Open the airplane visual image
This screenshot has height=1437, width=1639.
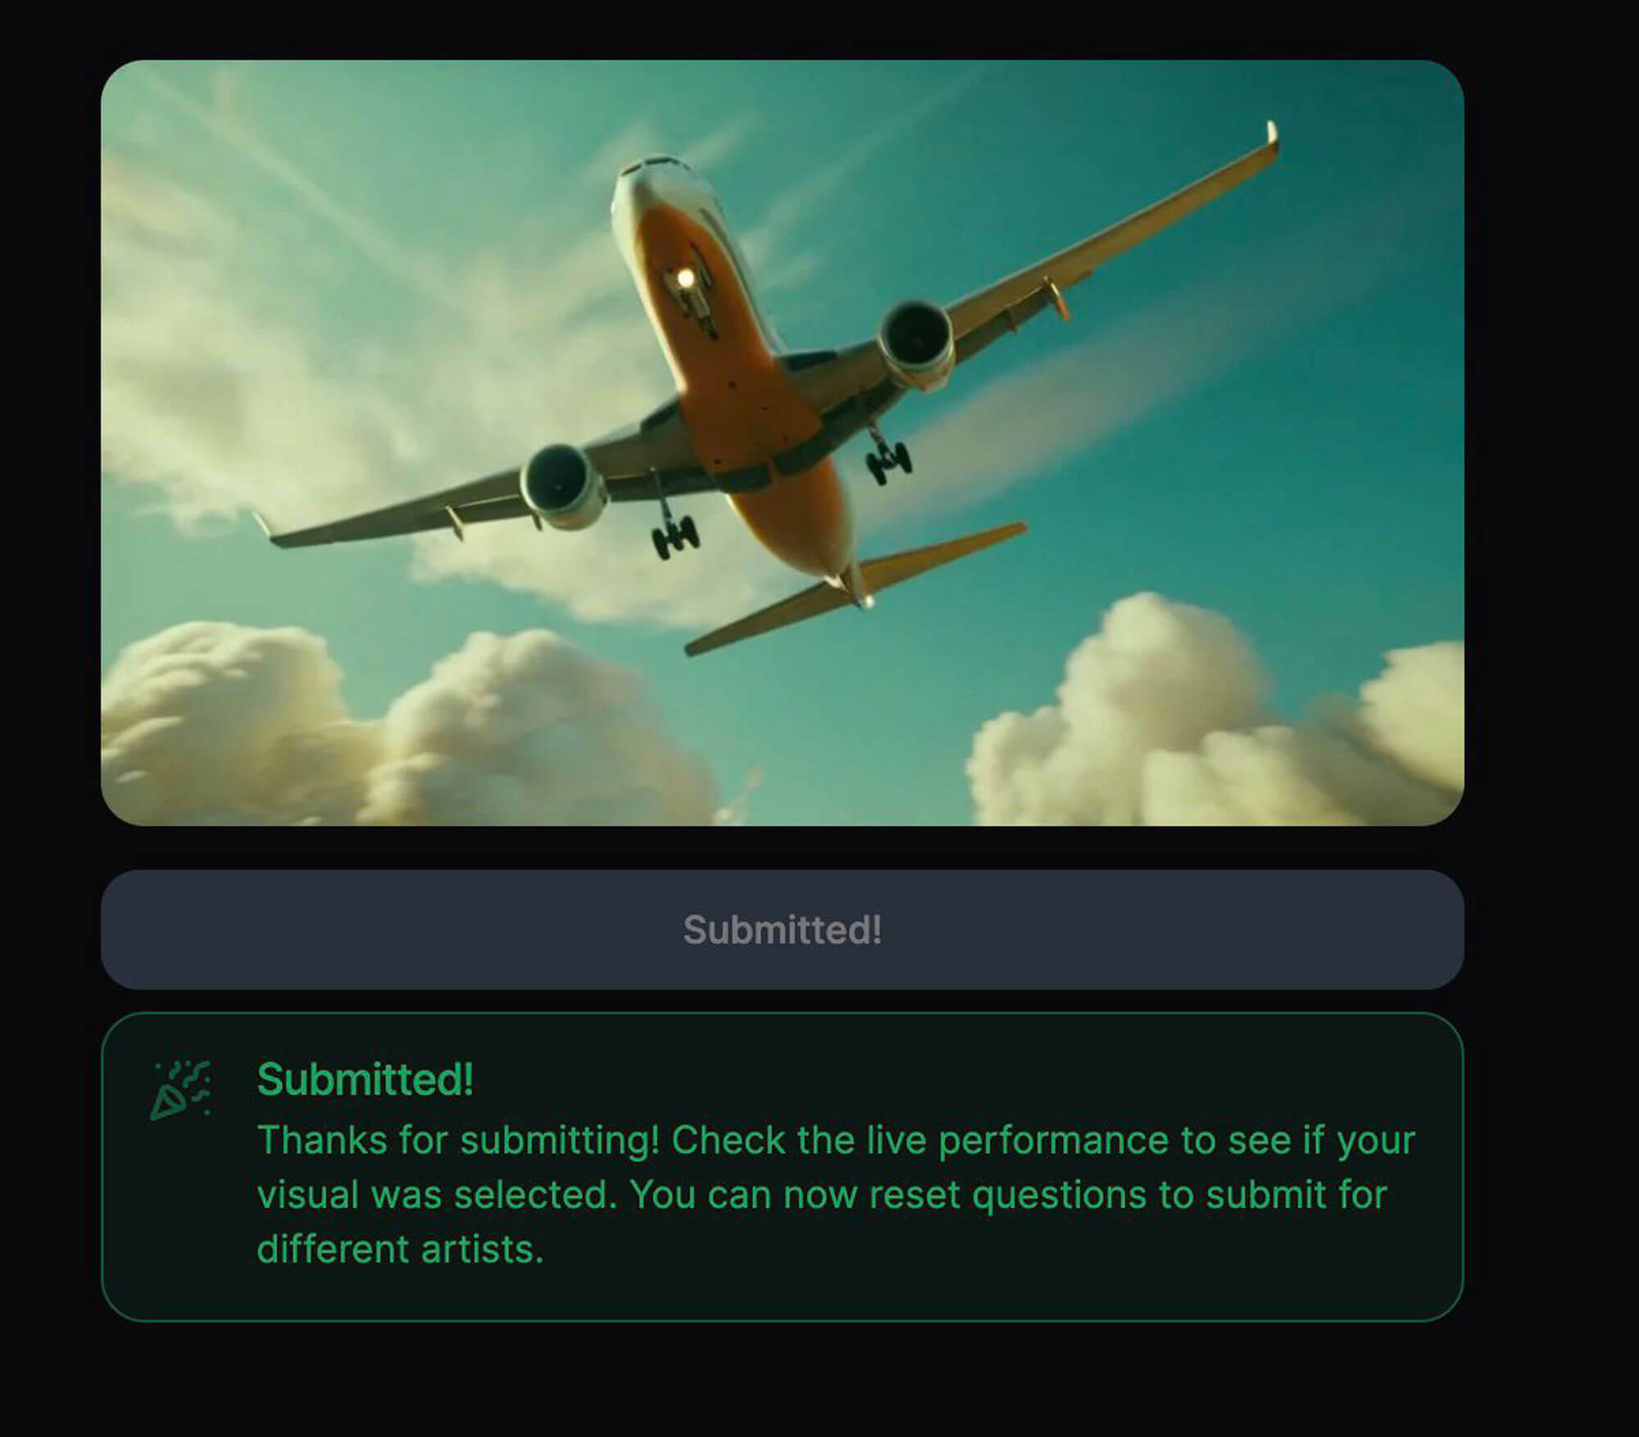click(x=783, y=442)
